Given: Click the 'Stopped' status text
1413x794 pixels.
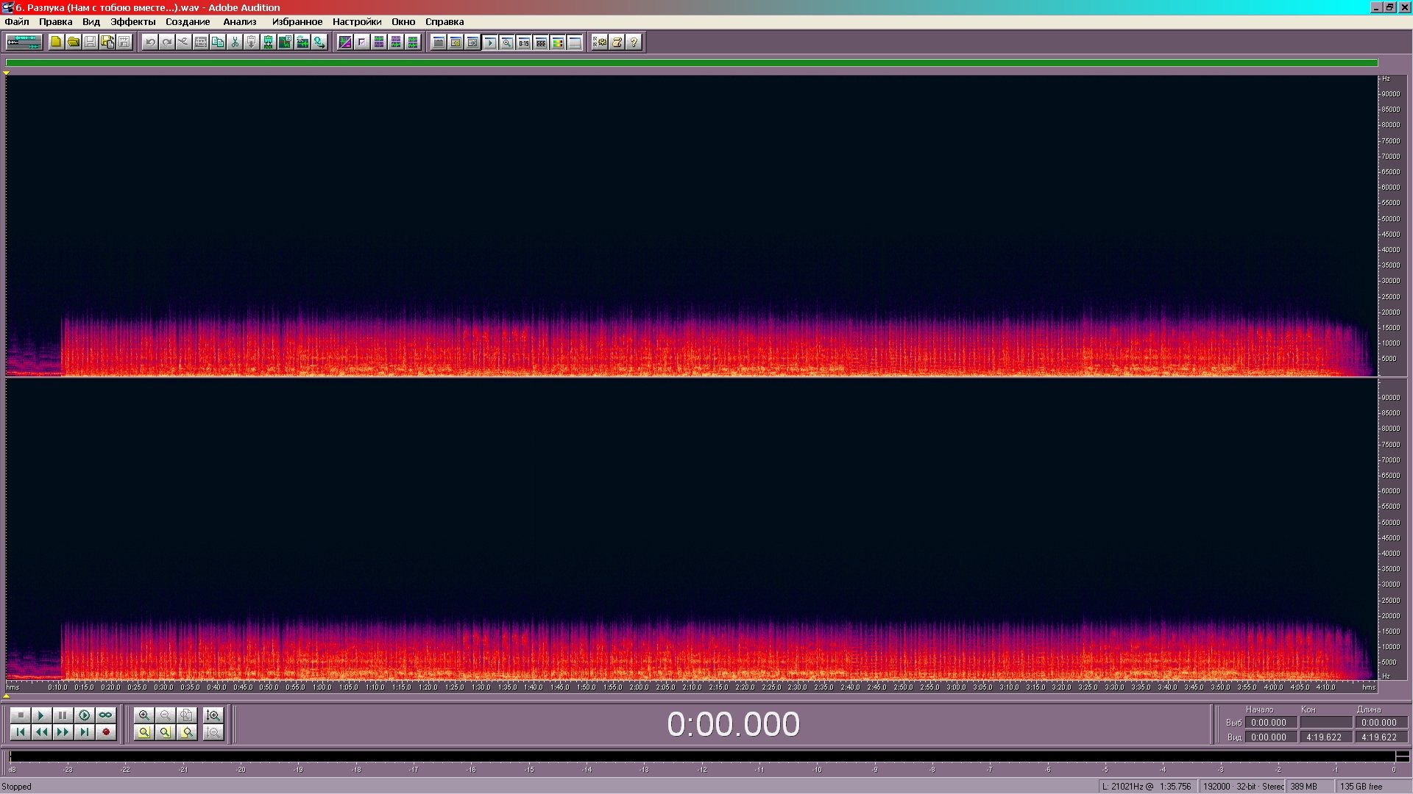Looking at the screenshot, I should click(17, 787).
